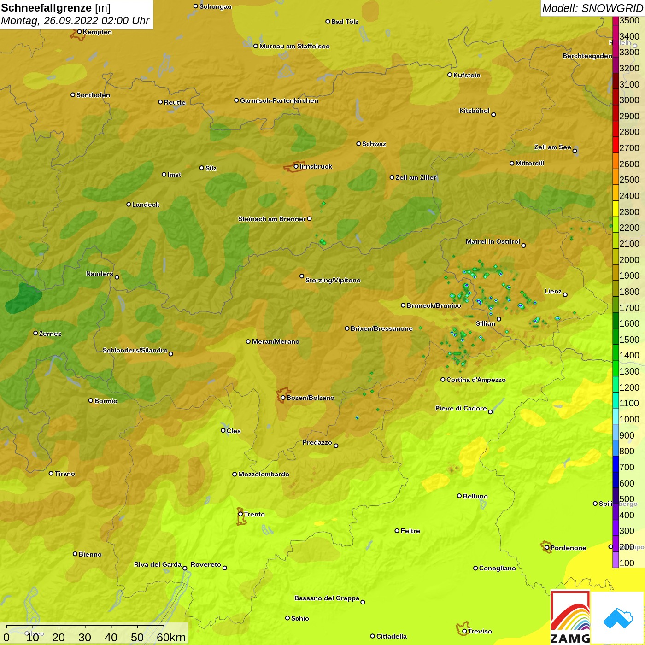
Task: Click the Bormio town marker
Action: [91, 400]
